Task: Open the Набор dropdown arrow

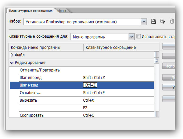Action: pyautogui.click(x=144, y=22)
